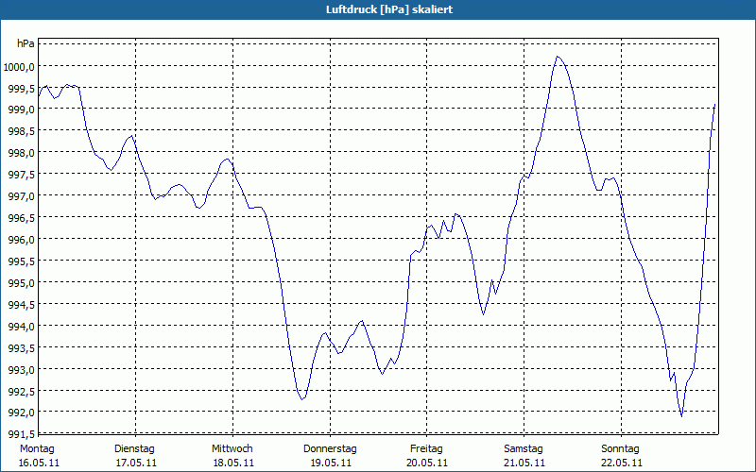This screenshot has width=756, height=472.
Task: Select the '19.05.11' date label
Action: (x=331, y=464)
